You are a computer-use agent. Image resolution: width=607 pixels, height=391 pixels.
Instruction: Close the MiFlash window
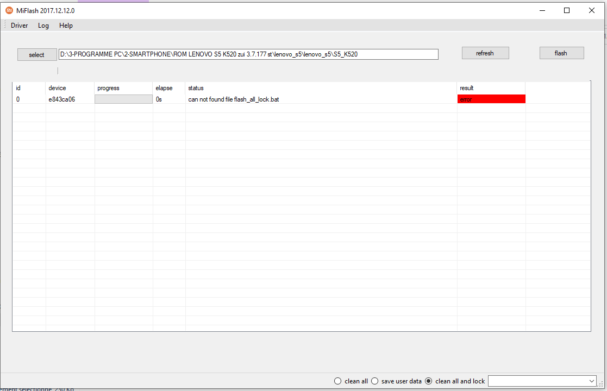click(x=592, y=10)
